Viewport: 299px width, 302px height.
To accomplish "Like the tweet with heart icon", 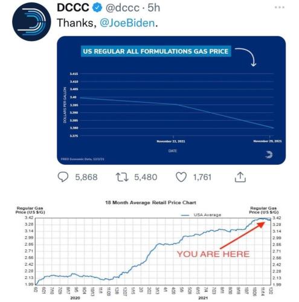I will point(181,177).
